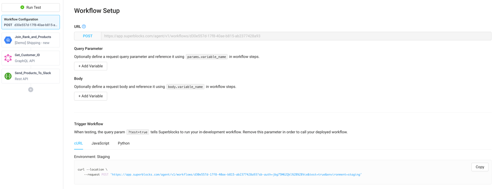Click the "Rest API" subtitle text
Viewport: 496px width, 189px height.
coord(22,79)
